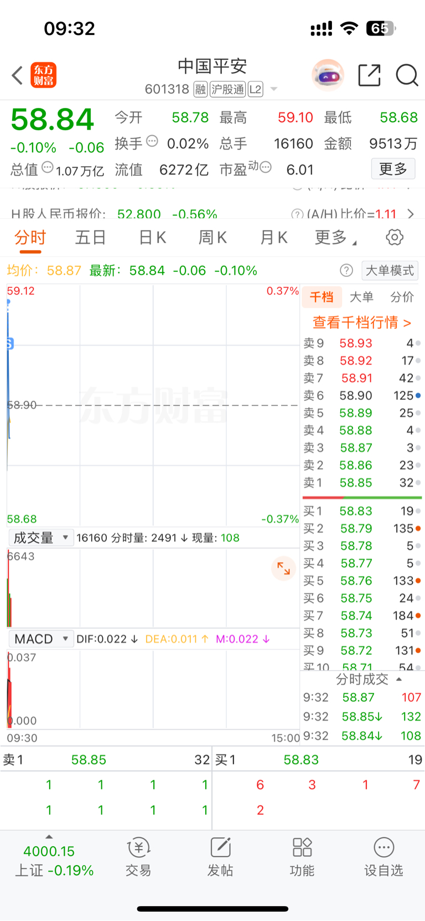The height and width of the screenshot is (921, 425).
Task: Open 查看千档行情 link
Action: click(x=362, y=322)
